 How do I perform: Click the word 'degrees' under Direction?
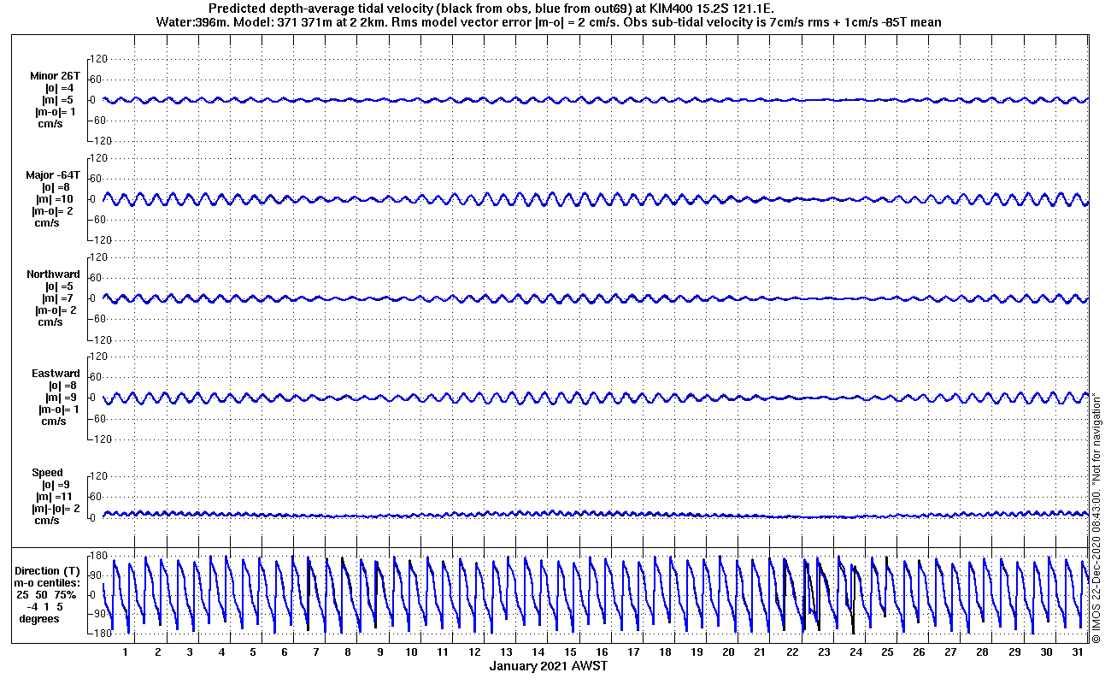[x=39, y=618]
